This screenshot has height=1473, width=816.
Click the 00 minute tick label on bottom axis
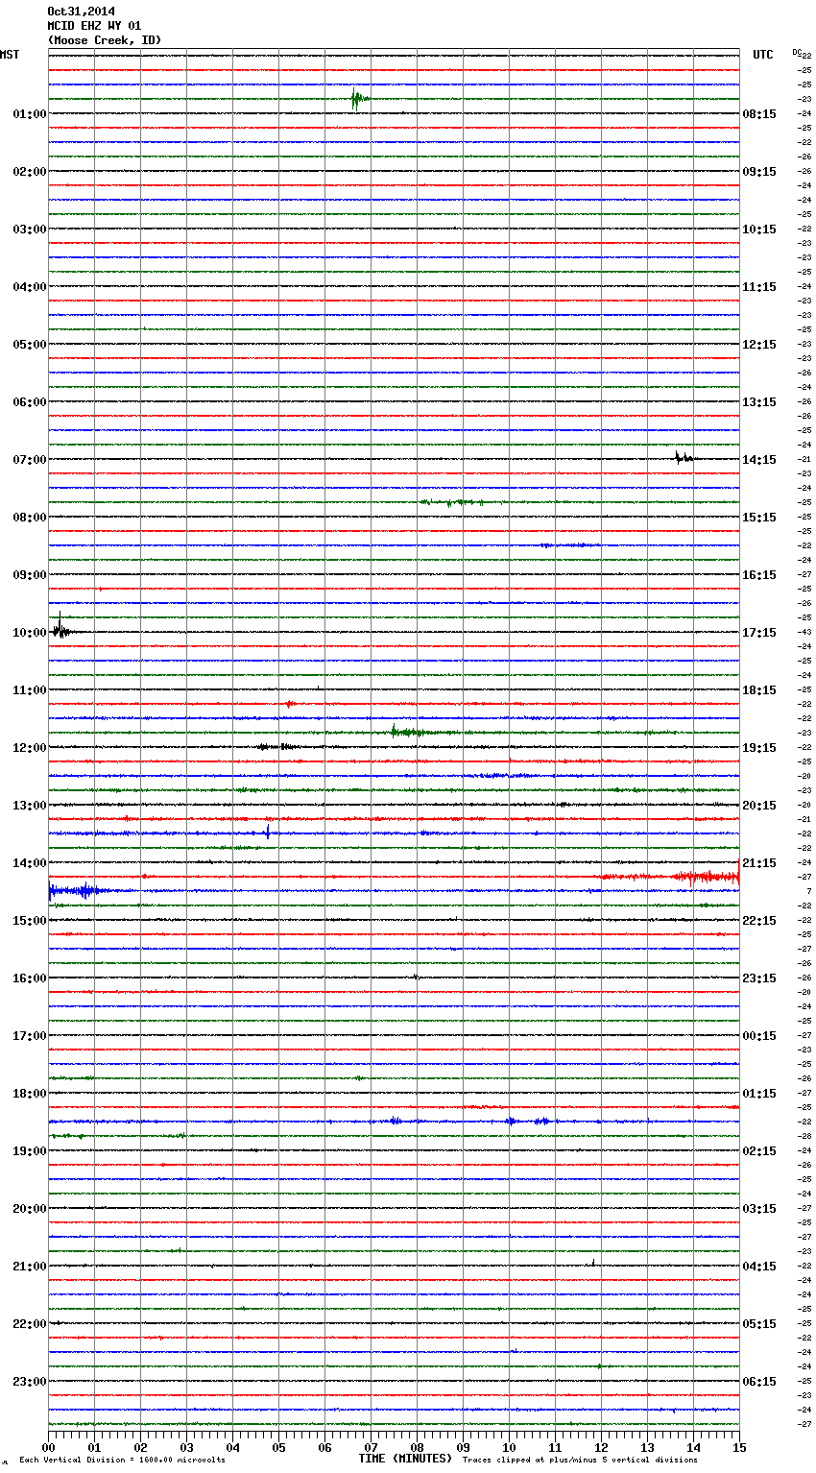[x=48, y=1447]
